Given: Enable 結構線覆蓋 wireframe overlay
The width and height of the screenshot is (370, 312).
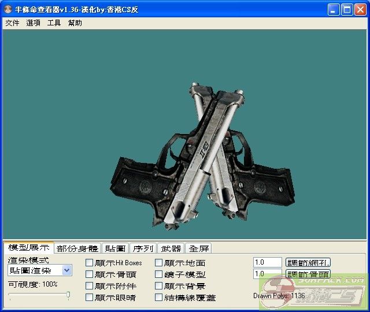Looking at the screenshot, I should click(159, 298).
